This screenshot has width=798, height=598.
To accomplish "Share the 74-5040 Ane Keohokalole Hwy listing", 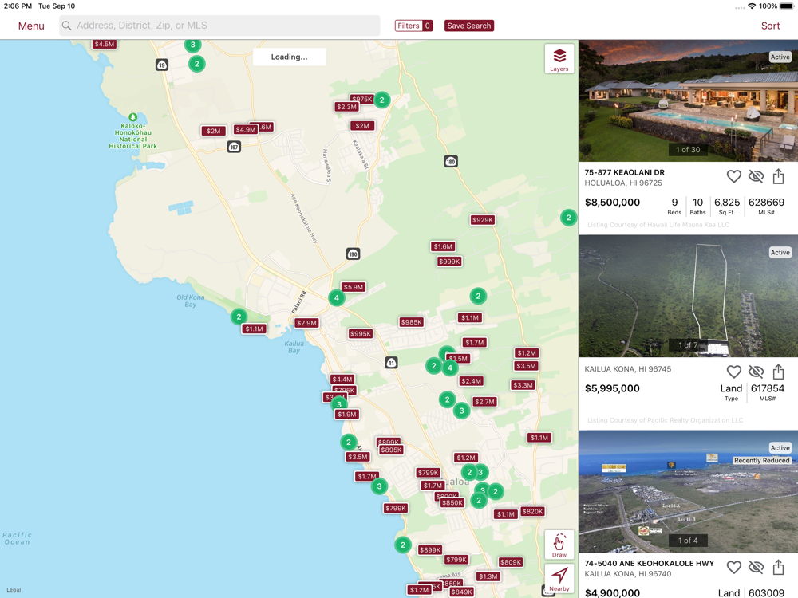I will pyautogui.click(x=778, y=567).
